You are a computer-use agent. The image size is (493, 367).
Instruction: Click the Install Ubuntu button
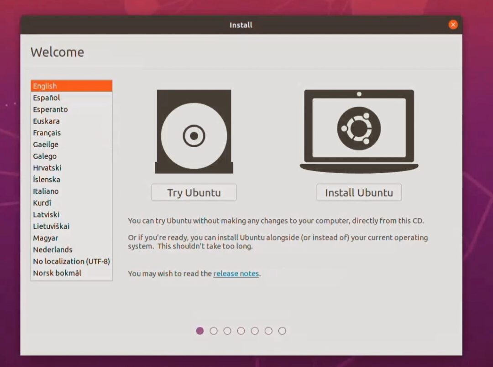point(359,192)
